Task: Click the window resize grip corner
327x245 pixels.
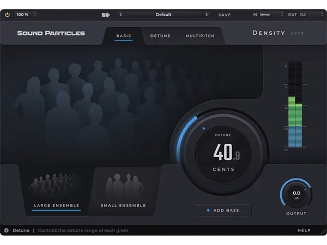Action: coord(324,231)
